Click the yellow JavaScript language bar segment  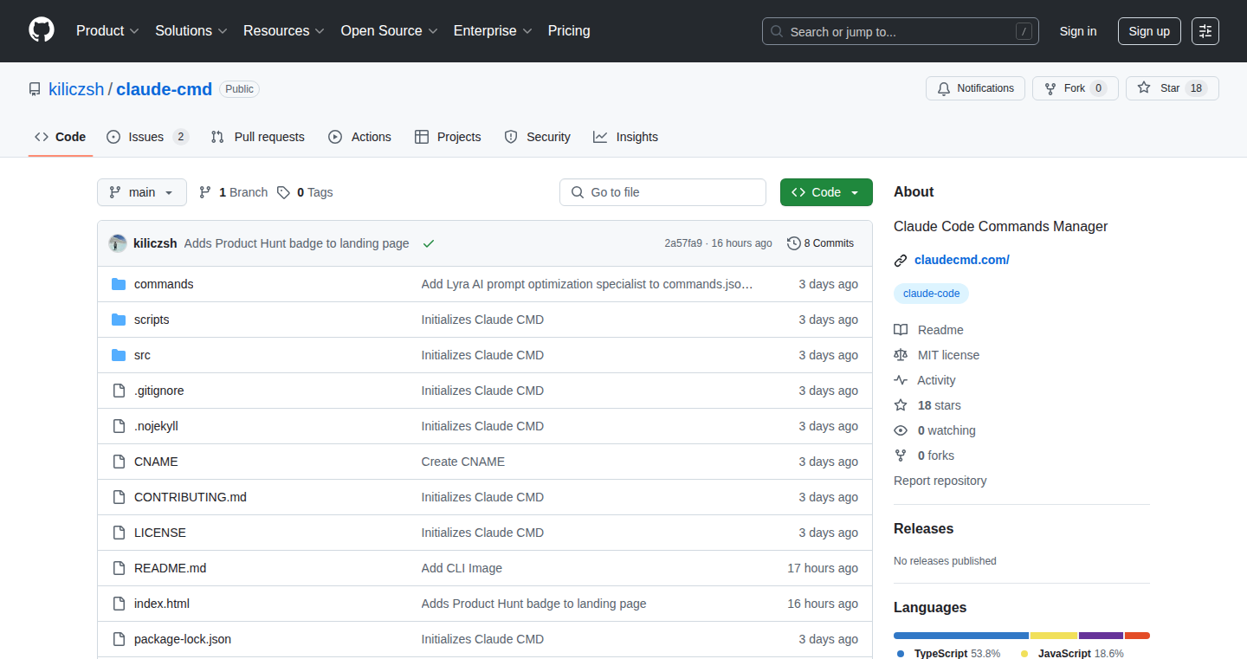tap(1054, 636)
